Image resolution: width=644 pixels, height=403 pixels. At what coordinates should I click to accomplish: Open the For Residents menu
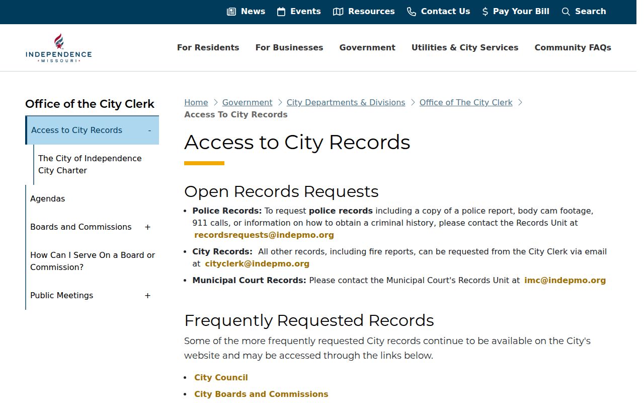(208, 48)
